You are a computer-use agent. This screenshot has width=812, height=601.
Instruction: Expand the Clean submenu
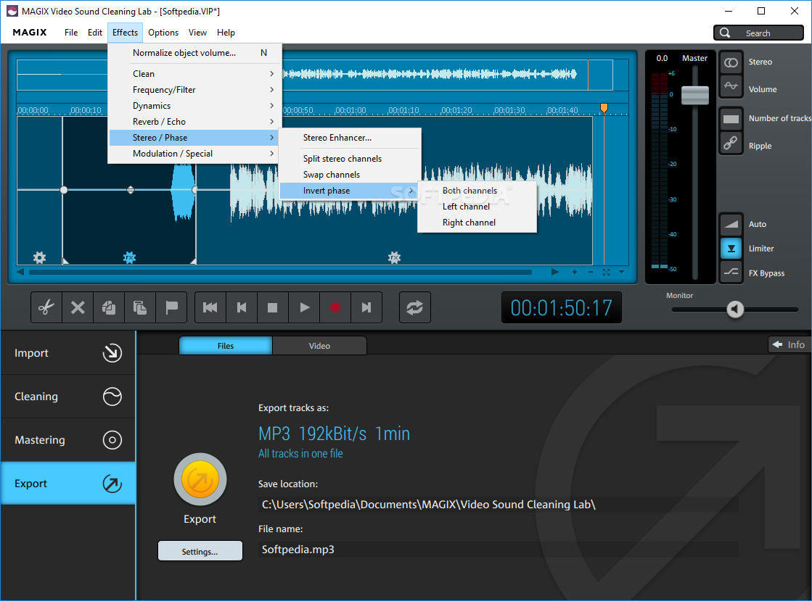[194, 73]
